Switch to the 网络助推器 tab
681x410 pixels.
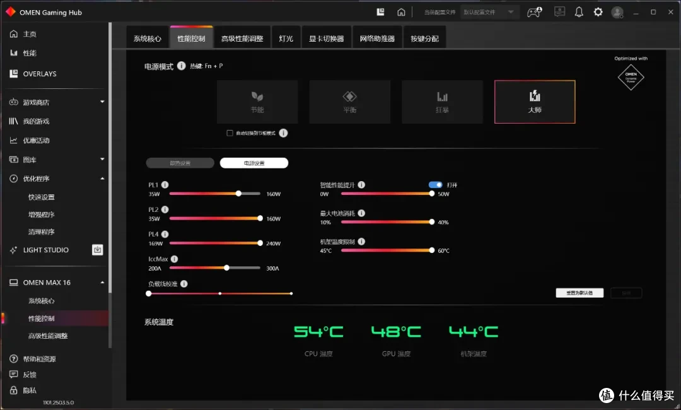[377, 38]
